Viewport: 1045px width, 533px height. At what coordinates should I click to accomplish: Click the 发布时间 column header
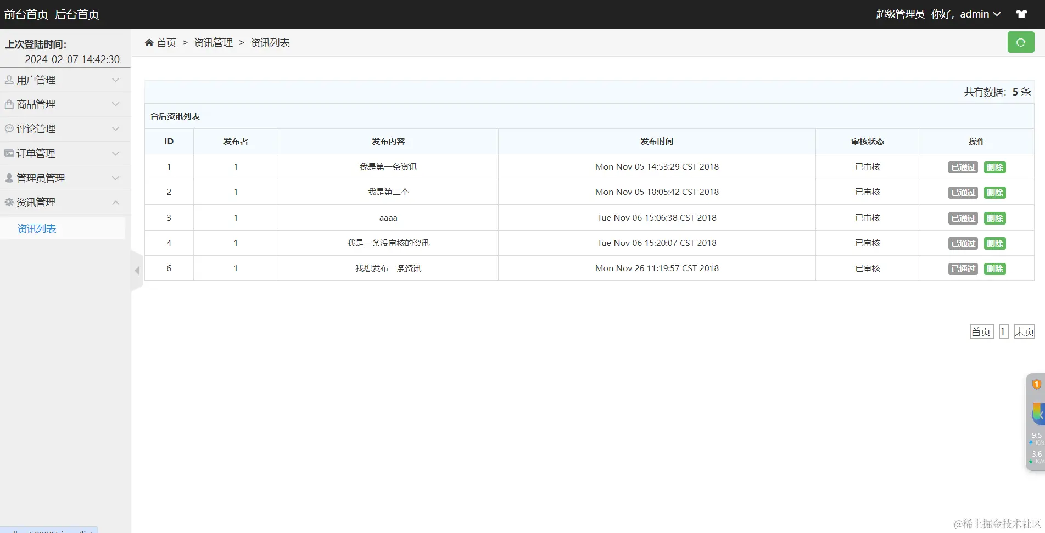(x=657, y=142)
